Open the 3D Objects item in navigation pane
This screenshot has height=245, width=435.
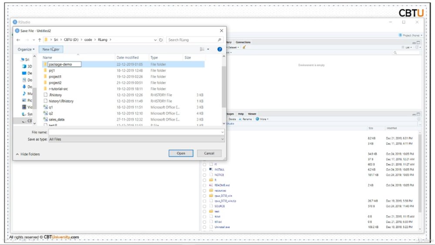coord(27,66)
